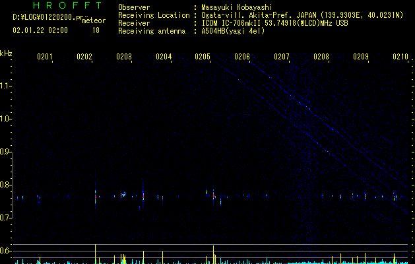Click the meteor echo cluster near 0203
The image size is (415, 264).
point(123,195)
